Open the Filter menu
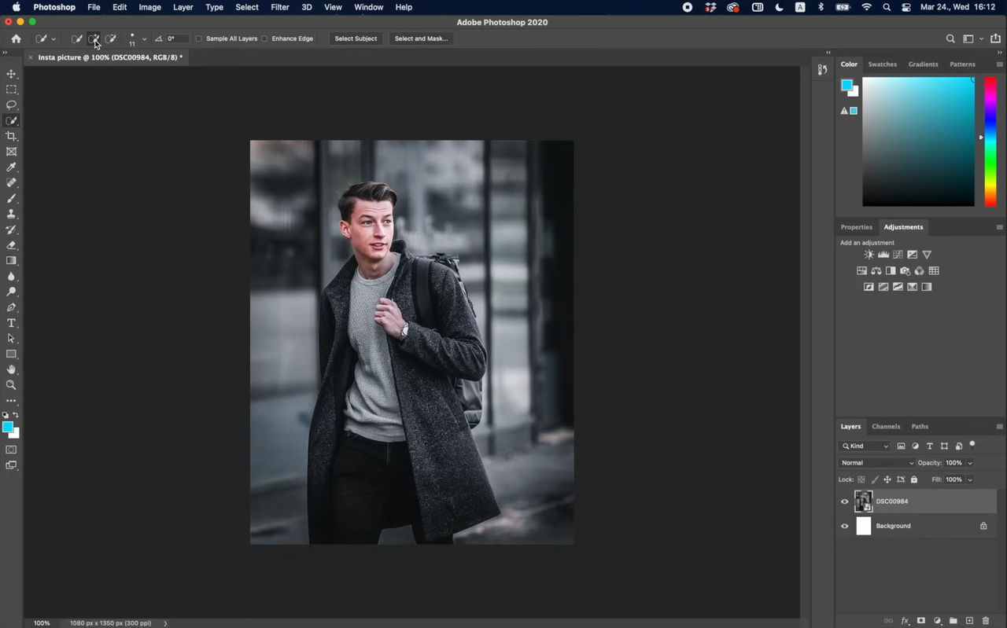This screenshot has height=628, width=1007. (x=279, y=7)
